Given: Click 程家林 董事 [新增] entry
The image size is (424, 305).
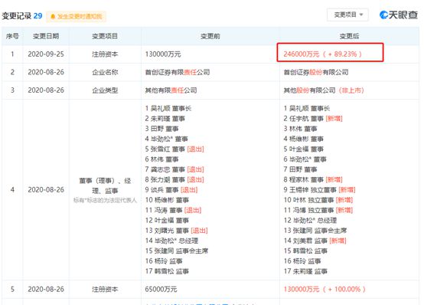Looking at the screenshot, I should tap(313, 179).
